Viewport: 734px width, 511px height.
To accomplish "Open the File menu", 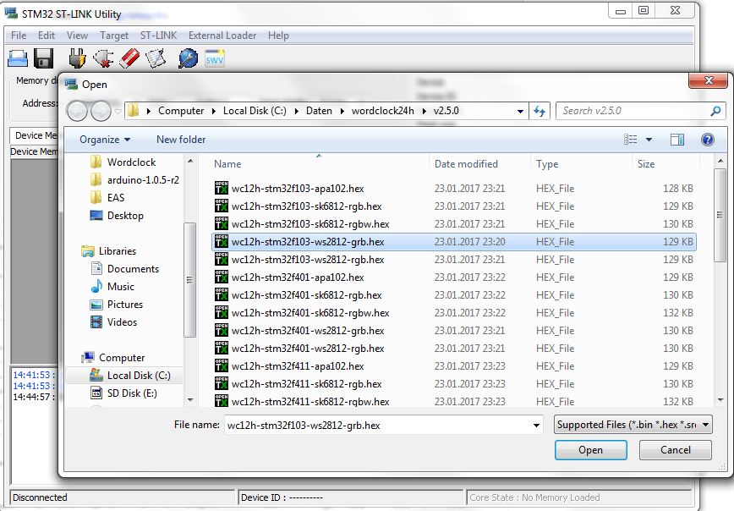I will pyautogui.click(x=19, y=36).
